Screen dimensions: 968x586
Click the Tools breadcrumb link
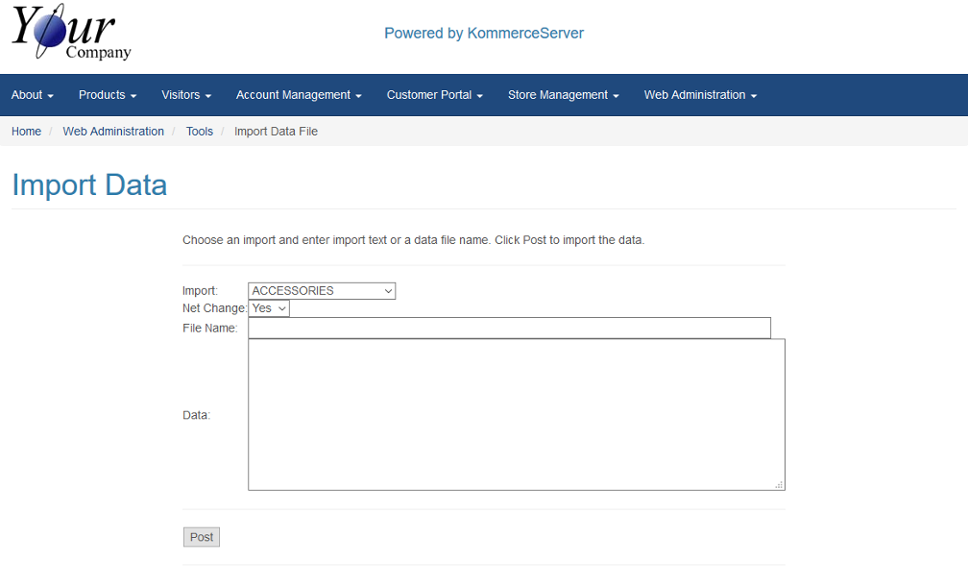[x=200, y=132]
